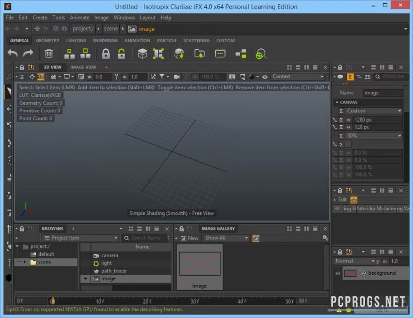413x318 pixels.
Task: Click the orange current frame marker on timeline
Action: click(x=53, y=300)
